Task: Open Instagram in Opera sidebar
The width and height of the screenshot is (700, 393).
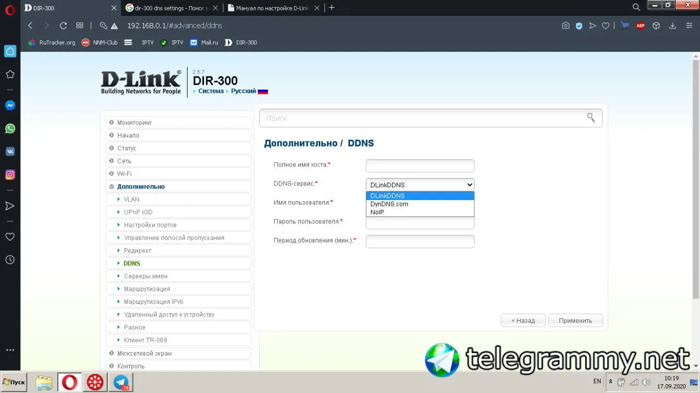Action: coord(10,175)
